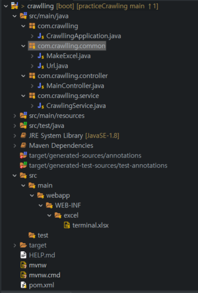The height and width of the screenshot is (293, 198).
Task: Select the JRE System Library label
Action: click(x=56, y=135)
